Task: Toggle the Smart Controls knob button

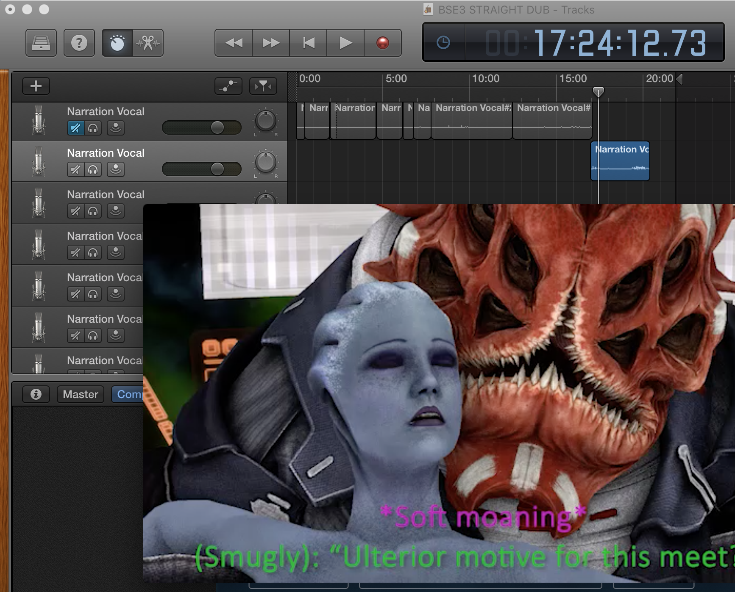Action: (x=117, y=43)
